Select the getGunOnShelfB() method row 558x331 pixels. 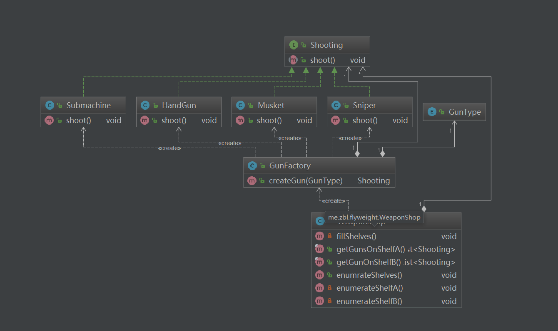(x=369, y=262)
